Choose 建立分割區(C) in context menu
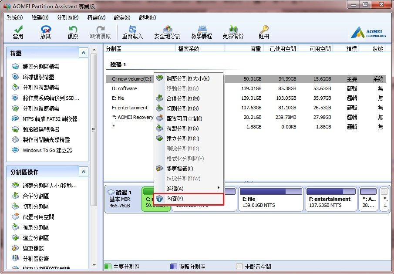394x274 pixels. 189,139
